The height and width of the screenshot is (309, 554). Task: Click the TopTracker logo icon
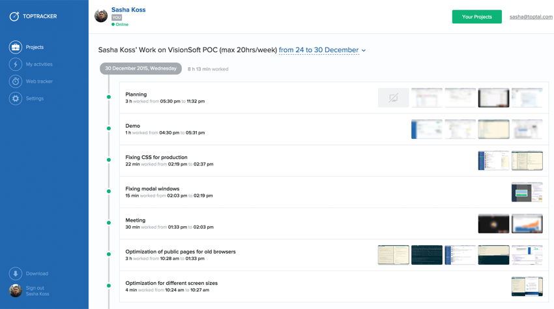[14, 16]
